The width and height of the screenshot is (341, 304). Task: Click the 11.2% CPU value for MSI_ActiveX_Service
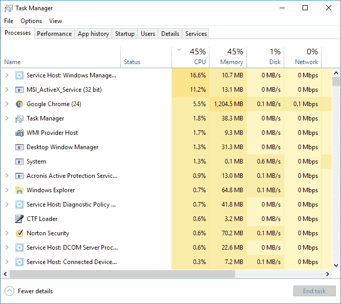(x=198, y=90)
